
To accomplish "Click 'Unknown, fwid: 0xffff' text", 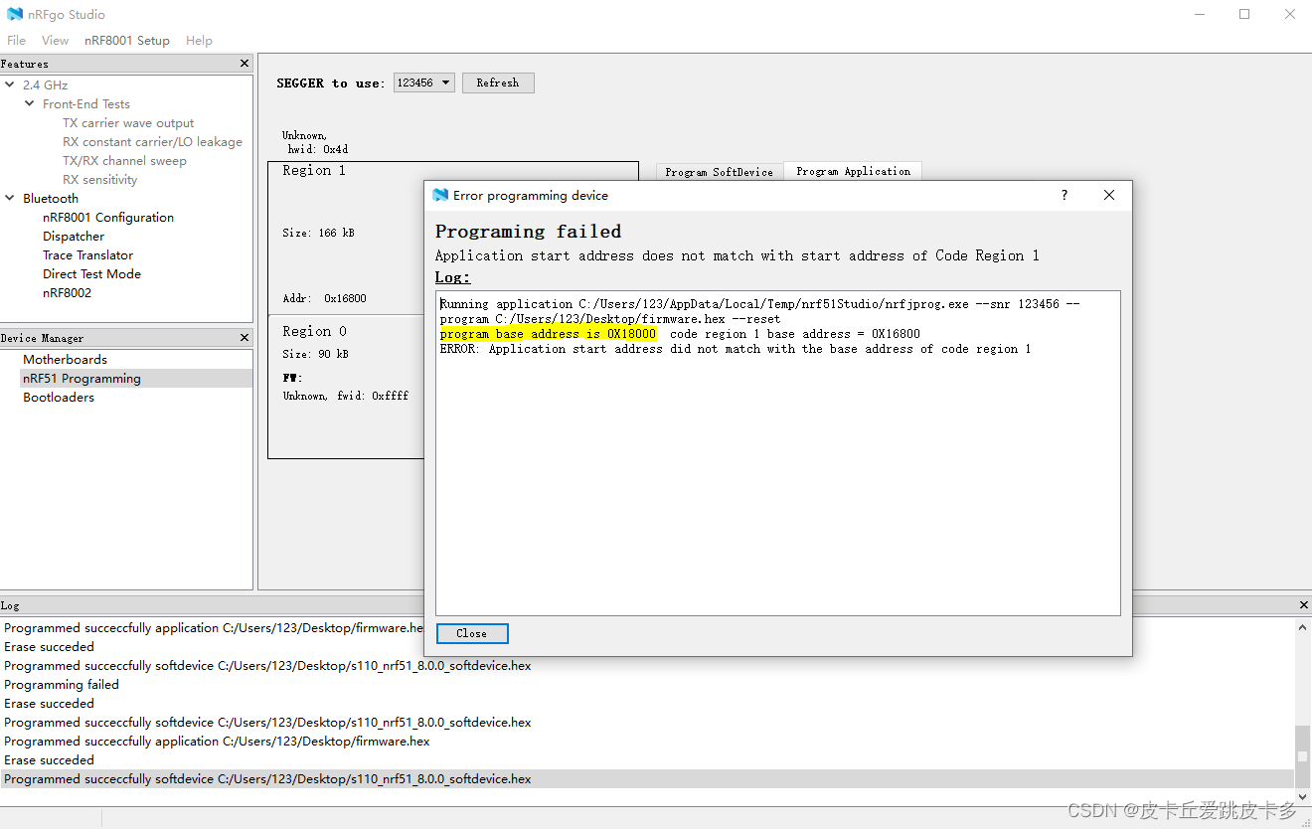I will coord(345,396).
